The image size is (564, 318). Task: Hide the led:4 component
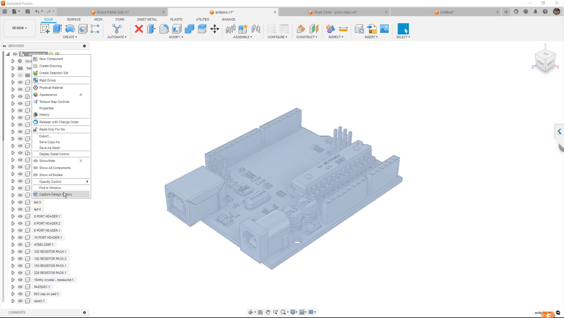click(20, 209)
